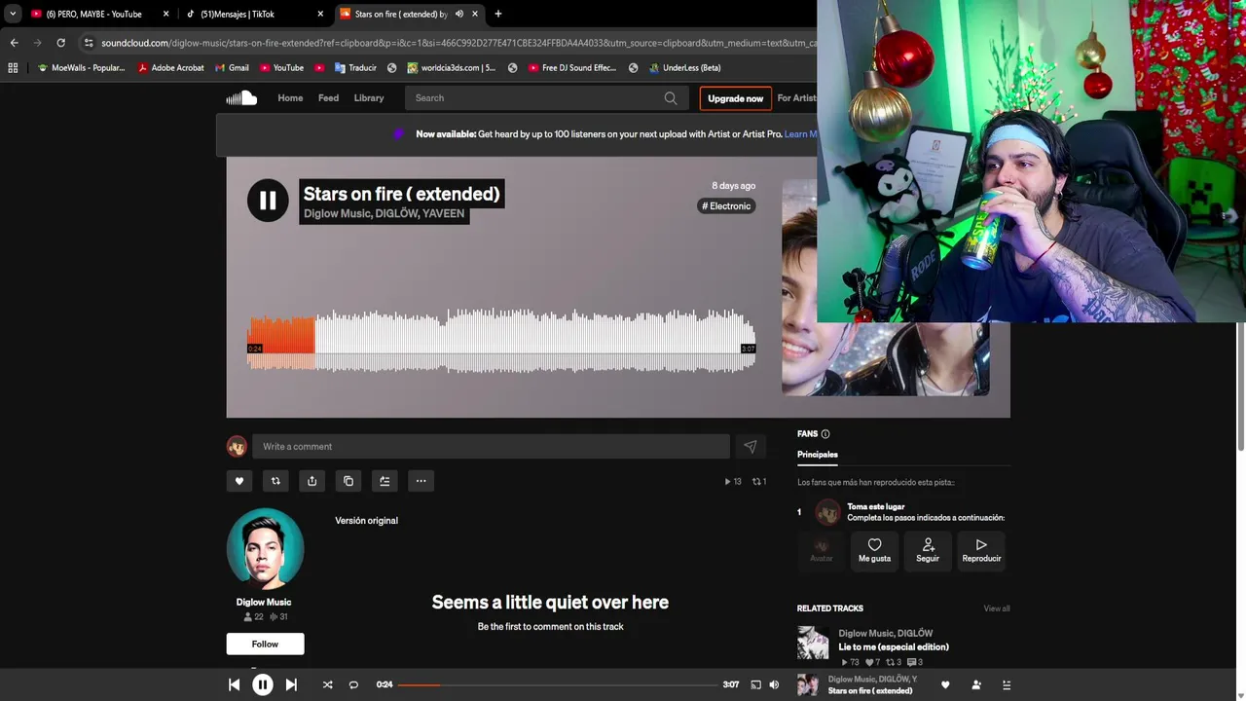Switch to the PERO, MAYBE YouTube tab
1246x701 pixels.
93,14
